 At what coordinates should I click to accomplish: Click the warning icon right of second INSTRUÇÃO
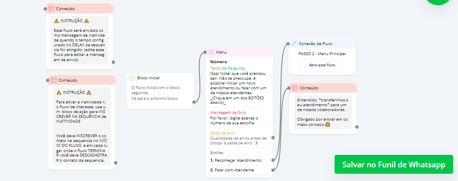(x=89, y=92)
